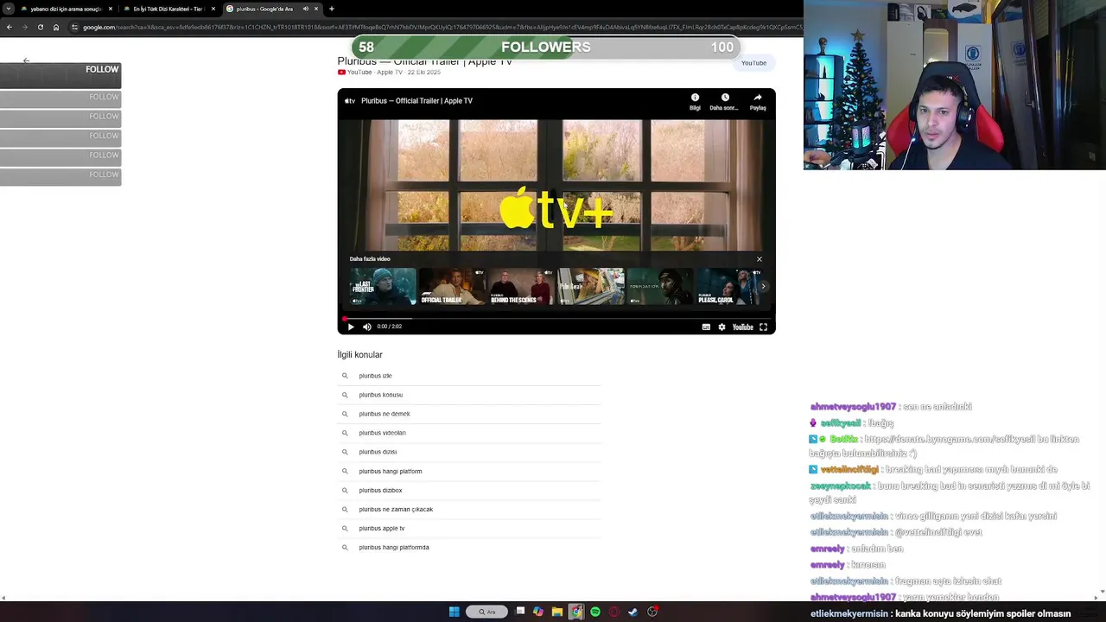
Task: Open the Foundation video thumbnail
Action: click(x=660, y=287)
